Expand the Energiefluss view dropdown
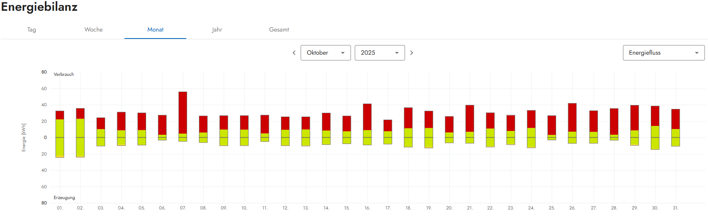The height and width of the screenshot is (216, 708). [663, 53]
